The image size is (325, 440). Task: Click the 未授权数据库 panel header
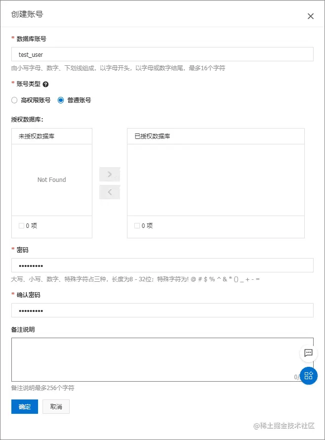(x=52, y=136)
